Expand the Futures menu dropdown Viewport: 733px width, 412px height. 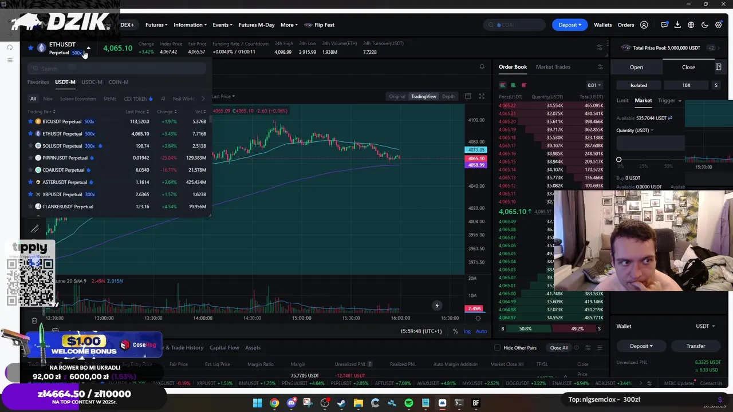tap(156, 25)
